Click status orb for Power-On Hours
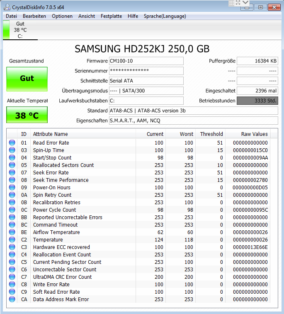284x314 pixels. (x=12, y=187)
